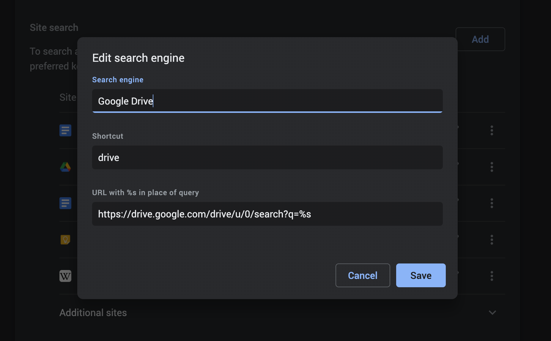The width and height of the screenshot is (551, 341).
Task: Click the Edit search engine dialog title
Action: pos(138,58)
